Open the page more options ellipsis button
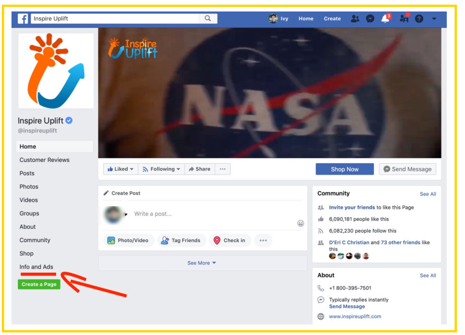The width and height of the screenshot is (465, 335). 223,169
